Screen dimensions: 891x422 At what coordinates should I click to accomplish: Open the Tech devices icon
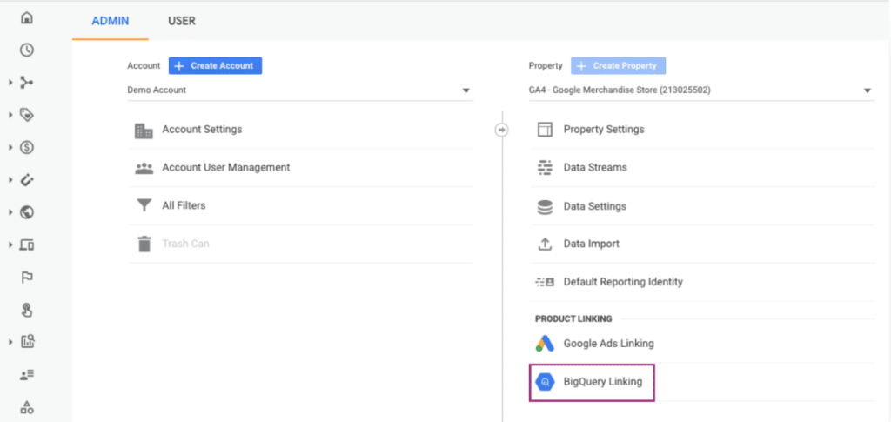27,244
